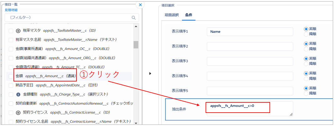335x127 pixels.
Task: Click the close X icon of item list
Action: (140, 5)
